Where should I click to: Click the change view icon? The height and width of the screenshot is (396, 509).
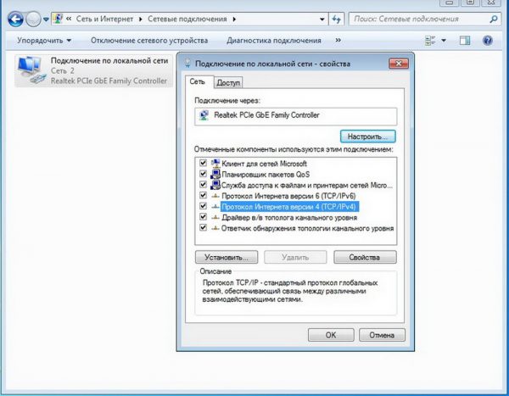click(x=430, y=41)
